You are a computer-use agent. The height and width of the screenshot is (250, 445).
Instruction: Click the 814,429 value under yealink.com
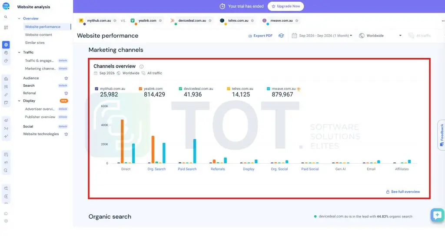point(154,95)
